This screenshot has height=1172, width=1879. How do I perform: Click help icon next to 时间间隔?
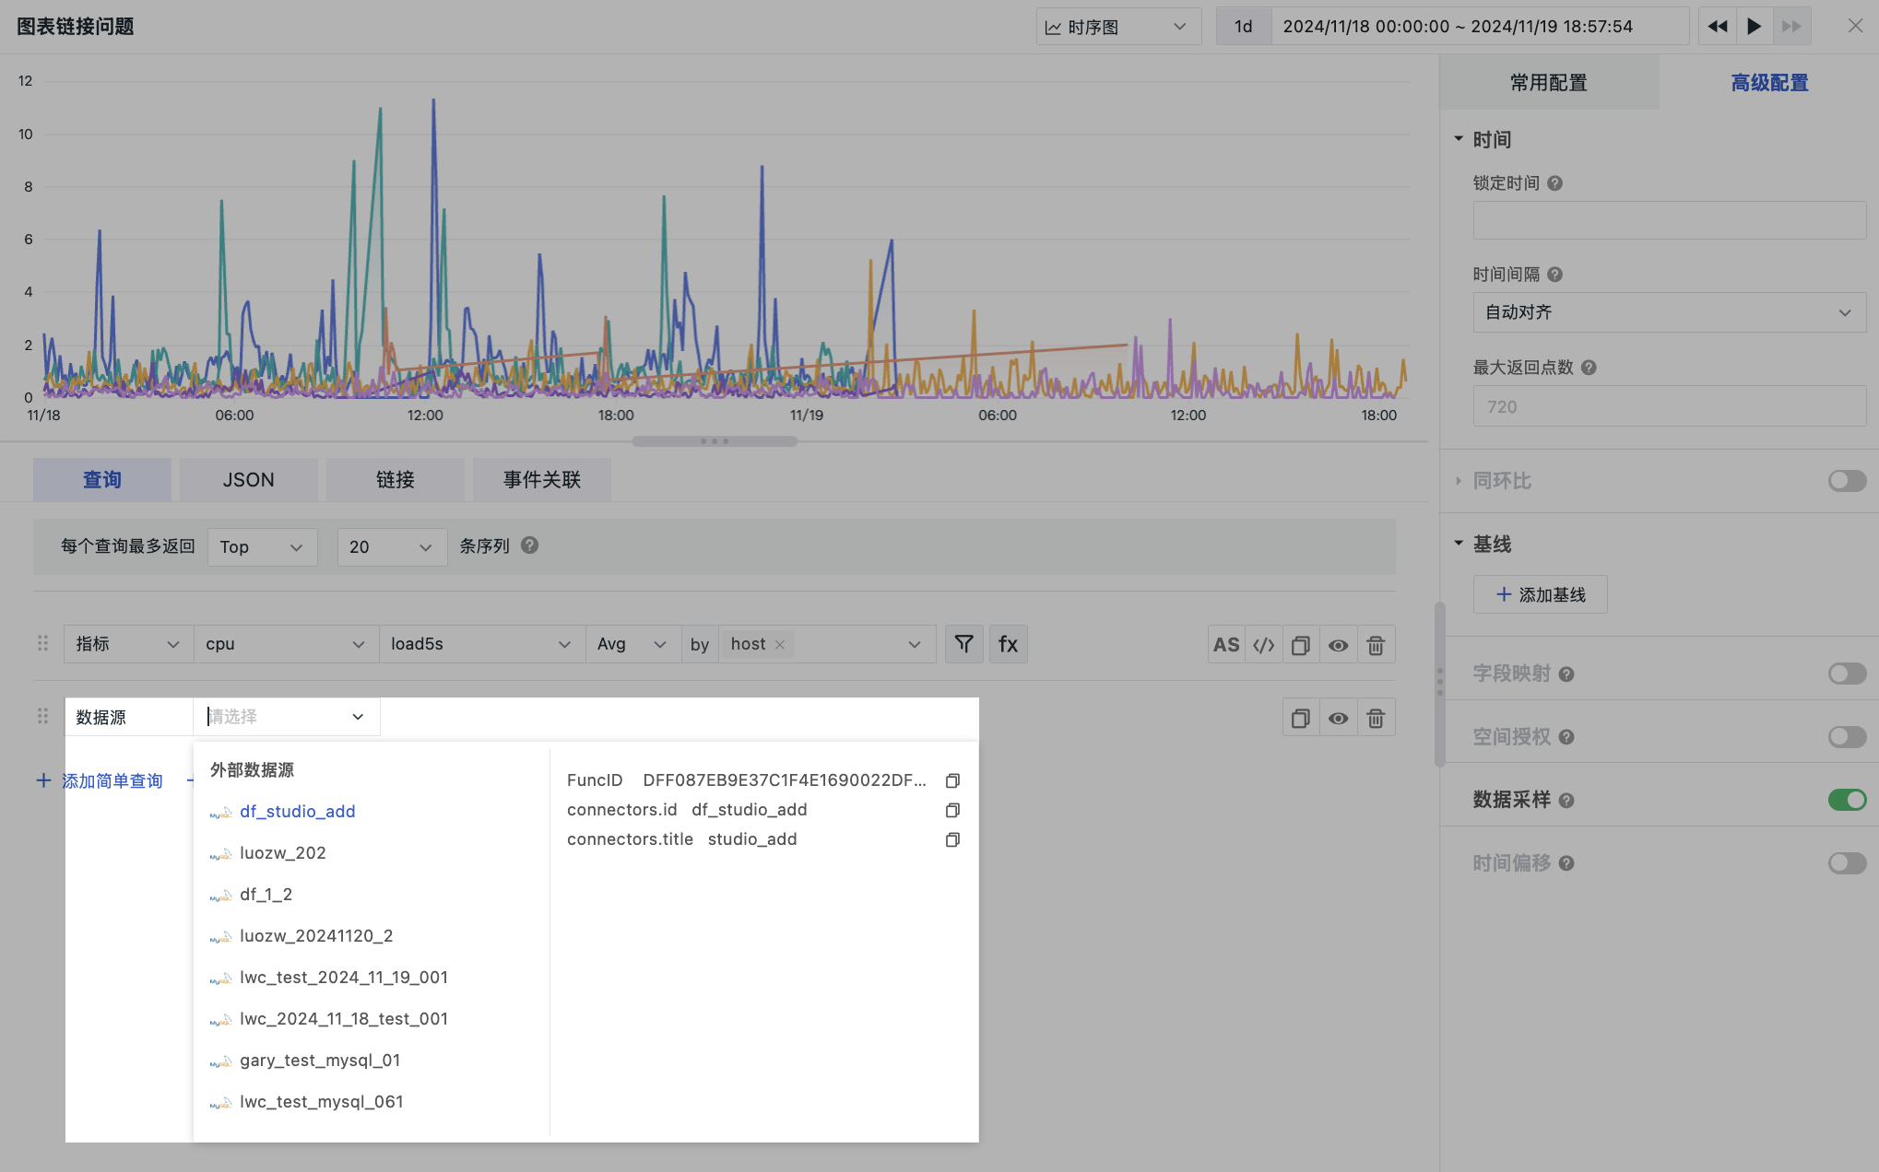[x=1554, y=275]
